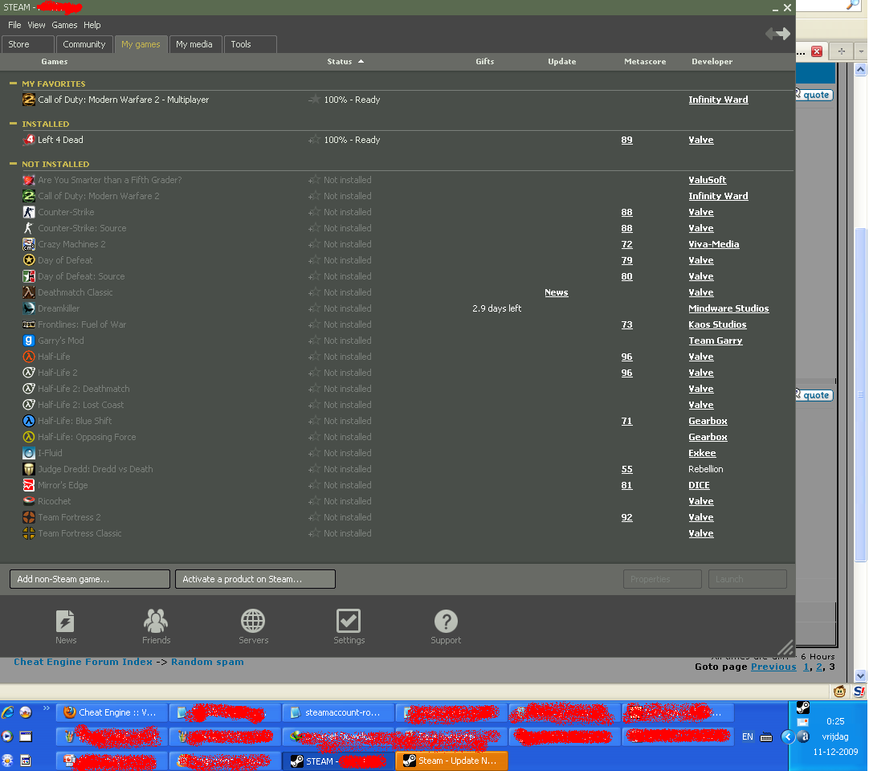The width and height of the screenshot is (869, 771).
Task: Click the Left 4 Dead game icon
Action: pos(29,140)
